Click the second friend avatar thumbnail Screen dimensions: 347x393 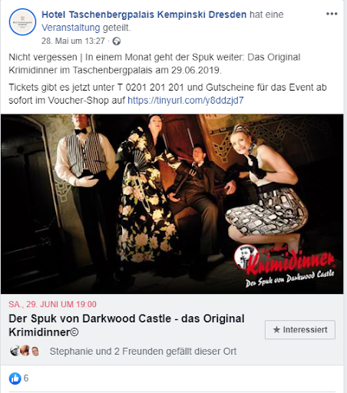tap(25, 351)
